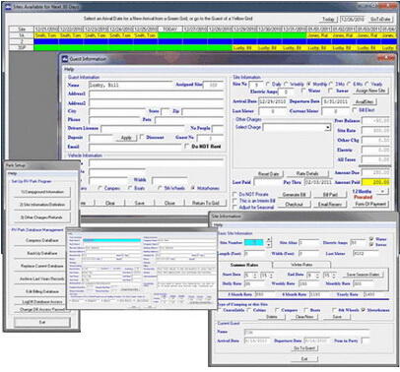The height and width of the screenshot is (372, 400).
Task: Click the yellow Amount Paid field
Action: (x=375, y=182)
